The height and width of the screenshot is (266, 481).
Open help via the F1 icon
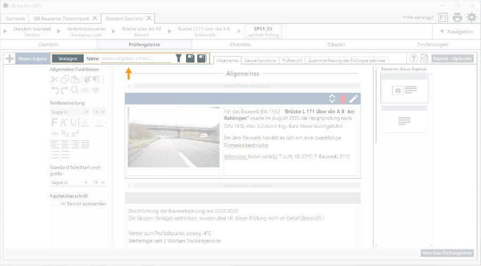[x=444, y=17]
